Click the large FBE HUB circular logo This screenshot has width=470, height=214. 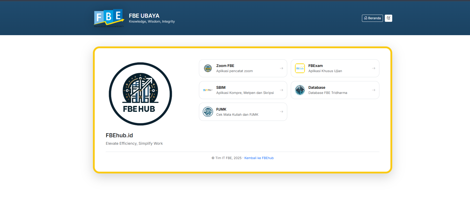140,94
